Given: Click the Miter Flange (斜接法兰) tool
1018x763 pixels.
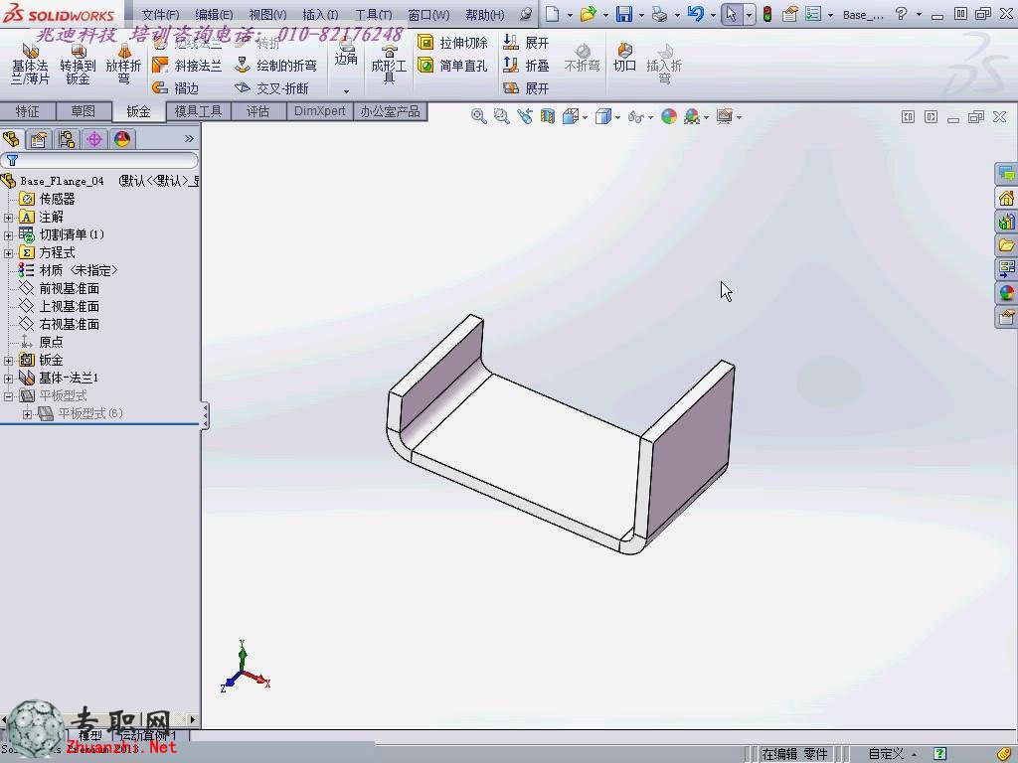Looking at the screenshot, I should click(x=187, y=65).
